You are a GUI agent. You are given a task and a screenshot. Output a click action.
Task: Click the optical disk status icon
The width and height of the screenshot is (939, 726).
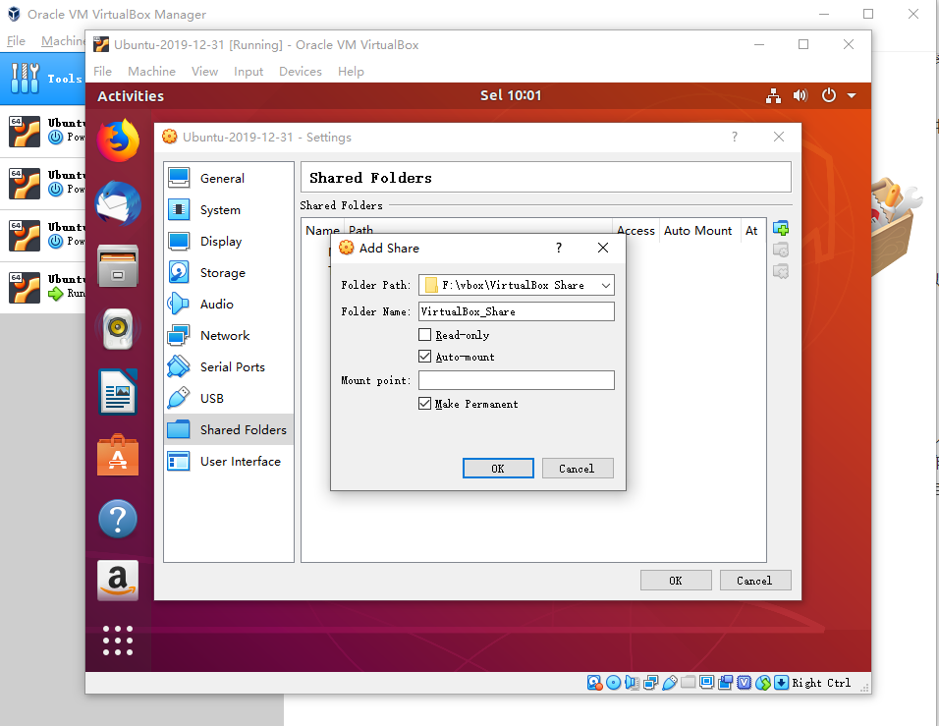(x=613, y=683)
